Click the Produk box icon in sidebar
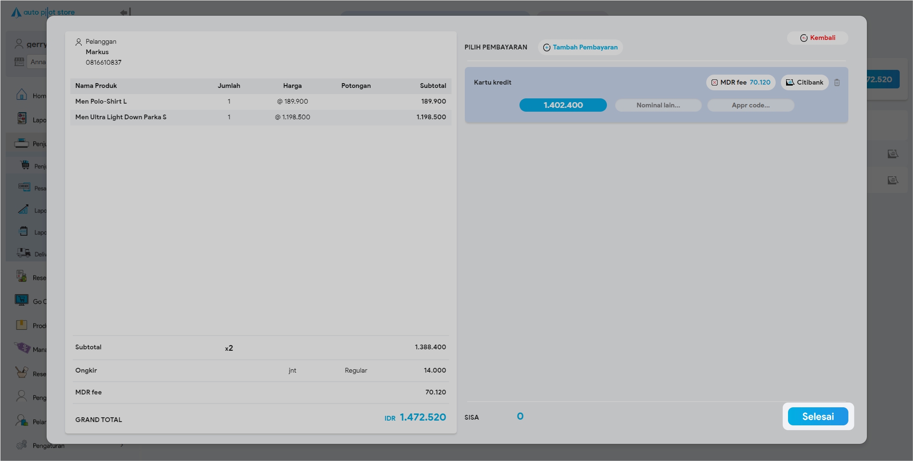 (22, 325)
